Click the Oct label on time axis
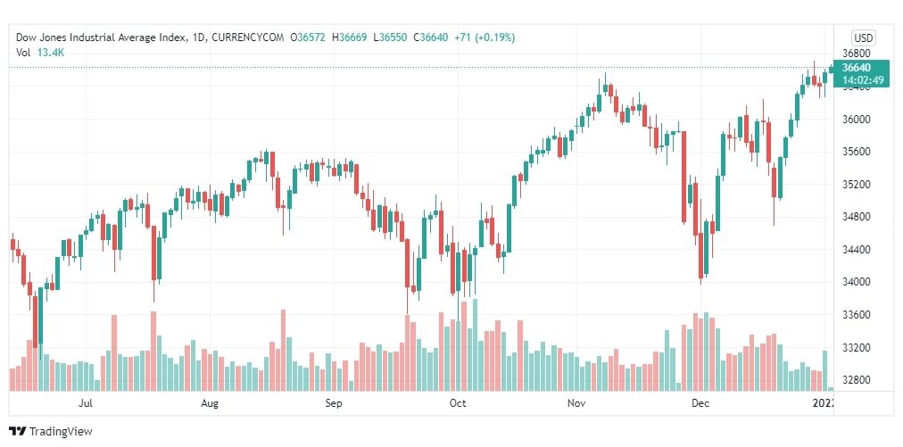The image size is (903, 447). tap(457, 403)
